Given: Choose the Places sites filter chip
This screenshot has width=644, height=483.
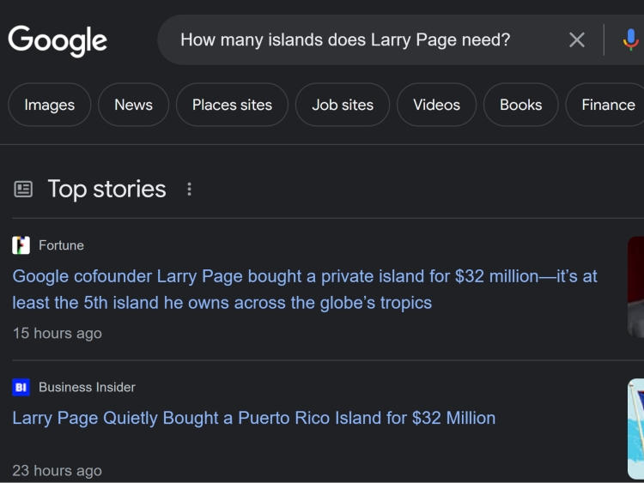Looking at the screenshot, I should coord(232,105).
